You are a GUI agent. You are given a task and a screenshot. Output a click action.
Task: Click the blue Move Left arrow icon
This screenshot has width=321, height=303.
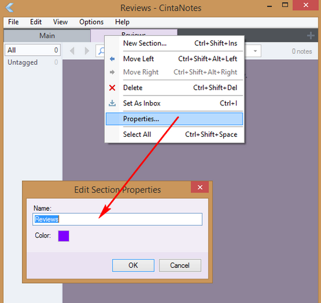[x=112, y=59]
